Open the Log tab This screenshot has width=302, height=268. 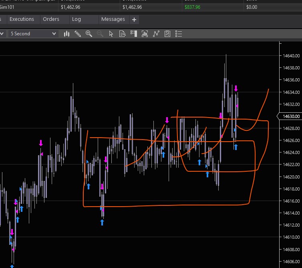76,19
